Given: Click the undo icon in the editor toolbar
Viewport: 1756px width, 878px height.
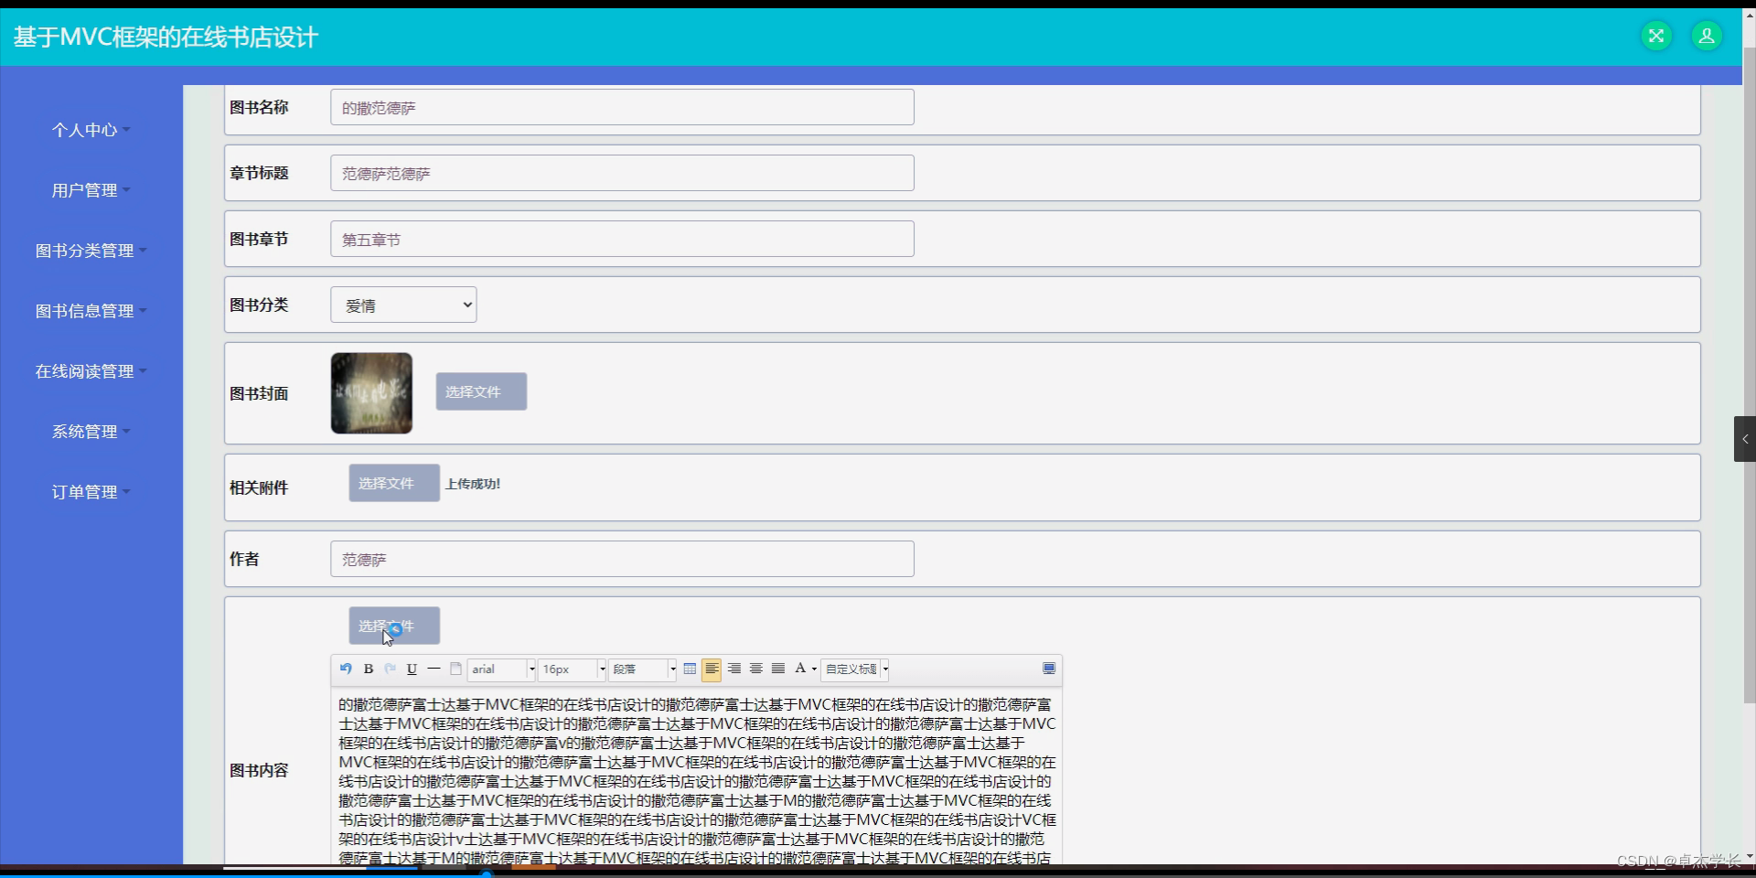Looking at the screenshot, I should click(345, 669).
